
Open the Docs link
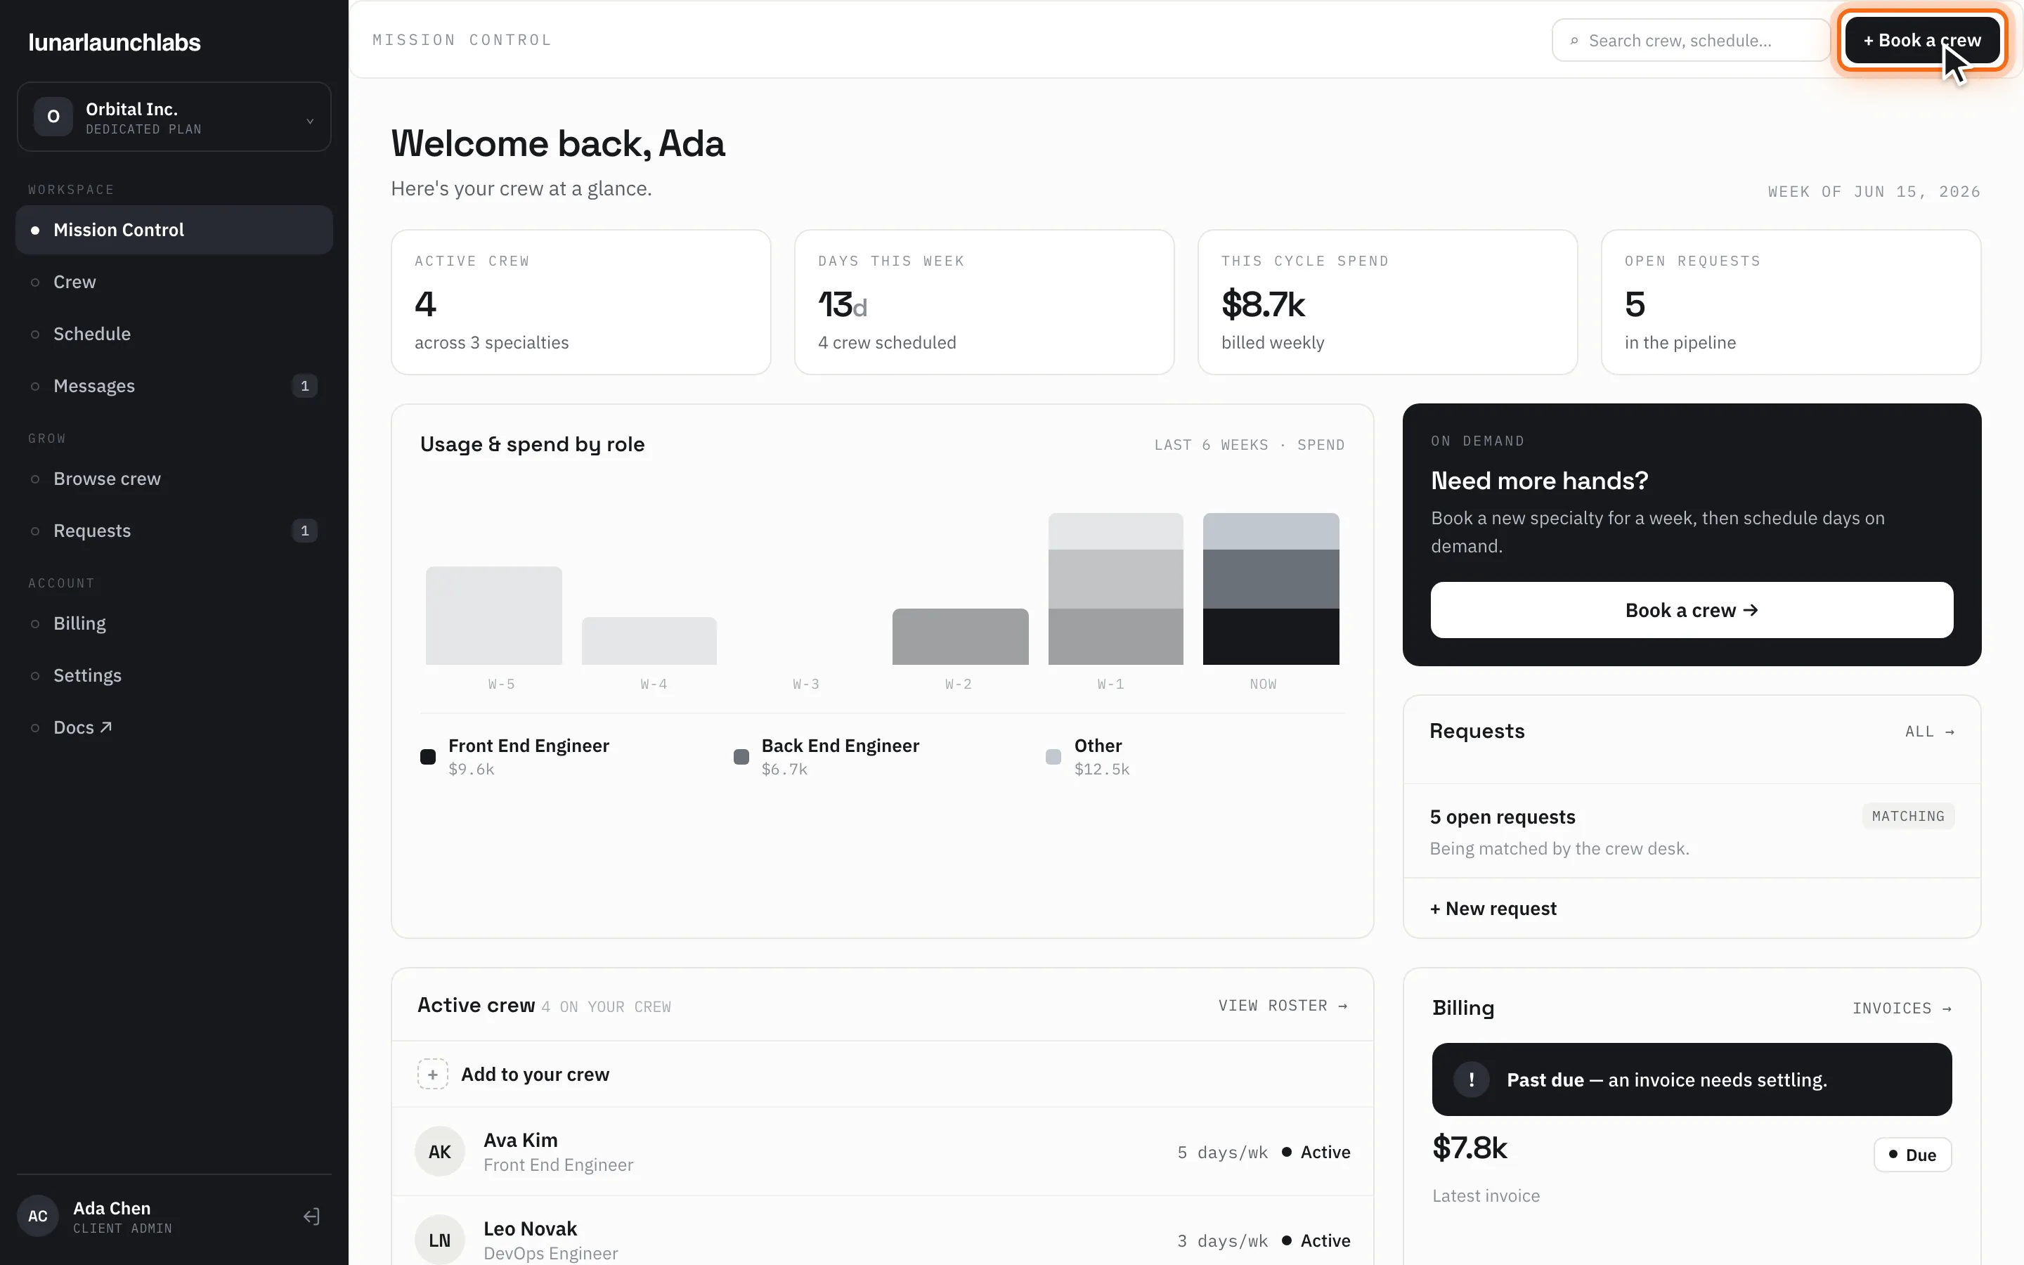(x=174, y=727)
